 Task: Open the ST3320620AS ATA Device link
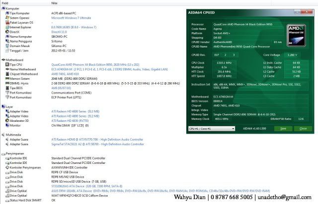coord(87,186)
